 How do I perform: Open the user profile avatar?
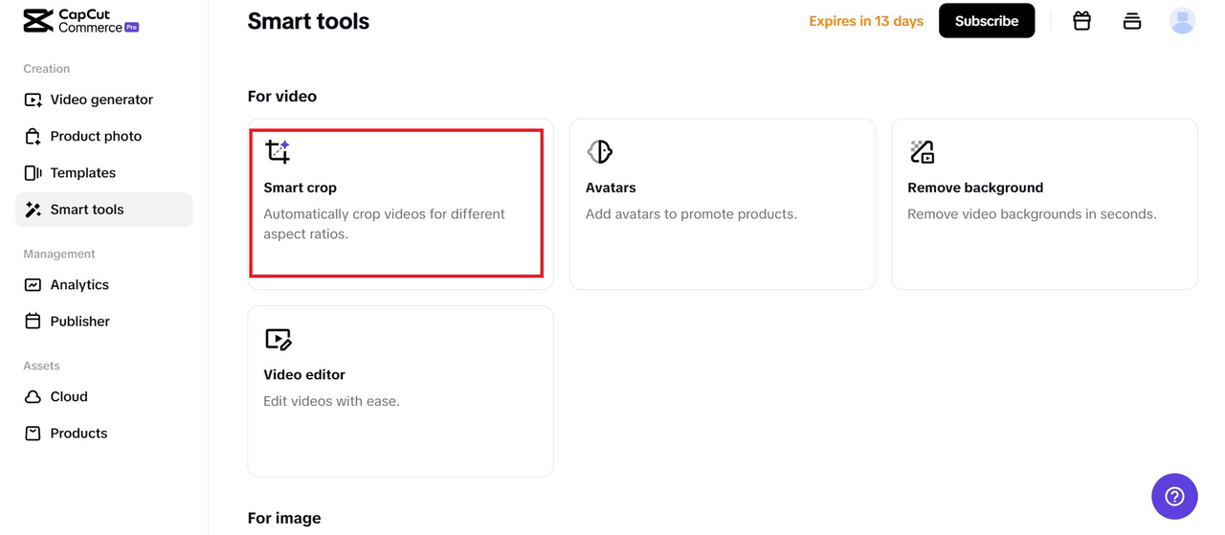(1182, 20)
